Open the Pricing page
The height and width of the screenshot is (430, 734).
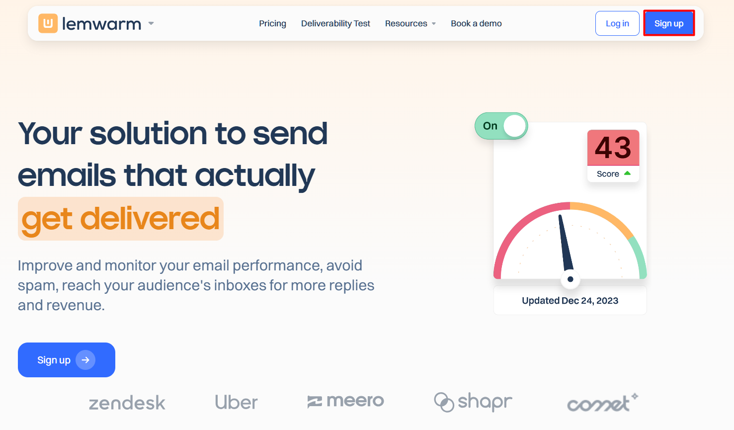(x=272, y=23)
